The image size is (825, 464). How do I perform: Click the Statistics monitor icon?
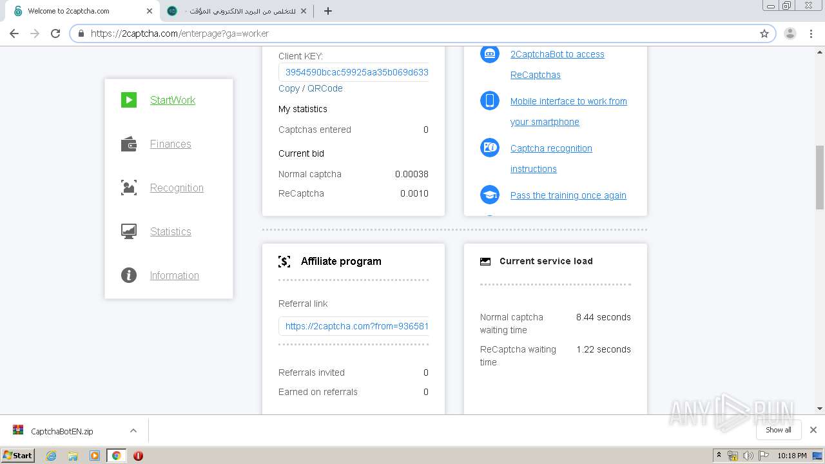click(x=129, y=231)
